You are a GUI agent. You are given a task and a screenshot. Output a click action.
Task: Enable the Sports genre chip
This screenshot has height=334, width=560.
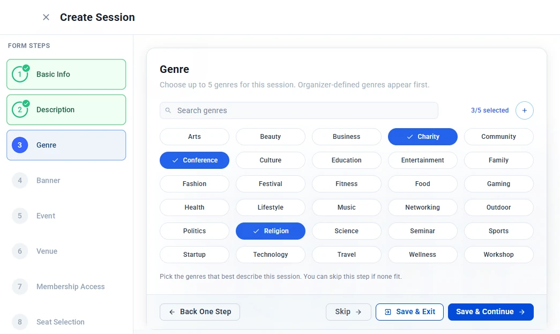498,231
